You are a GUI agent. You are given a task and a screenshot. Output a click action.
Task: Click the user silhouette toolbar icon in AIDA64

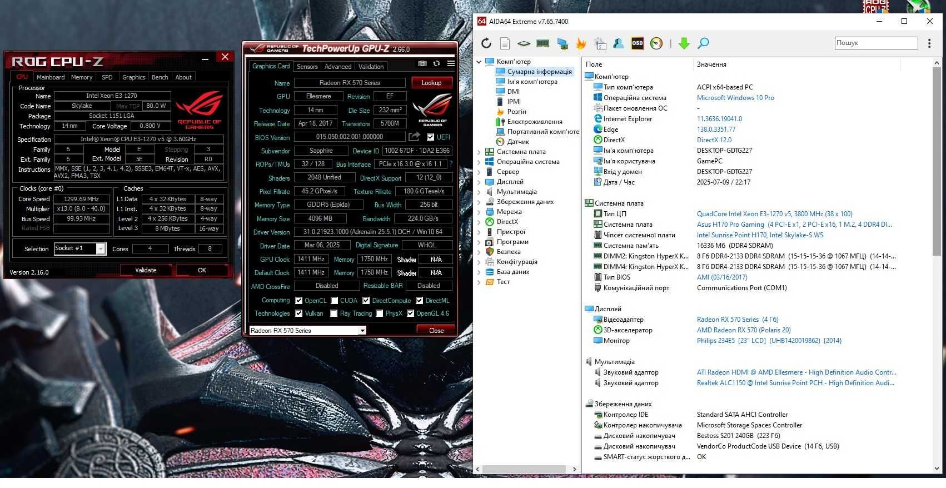[x=619, y=43]
